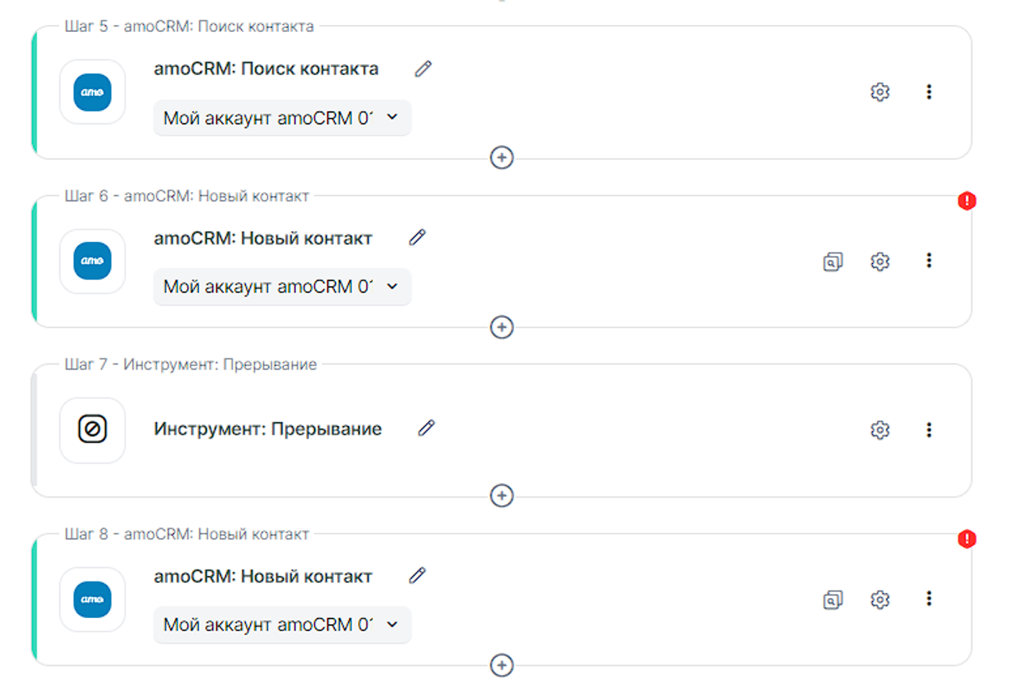Open the three-dot menu for step 5
The height and width of the screenshot is (696, 1023).
coord(929,92)
